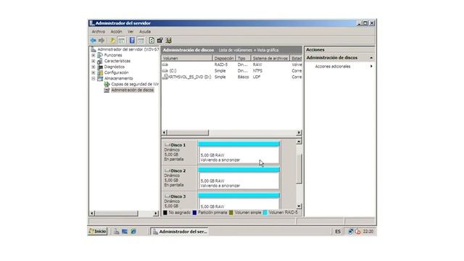Click disk view scrollbar down arrow

point(299,206)
